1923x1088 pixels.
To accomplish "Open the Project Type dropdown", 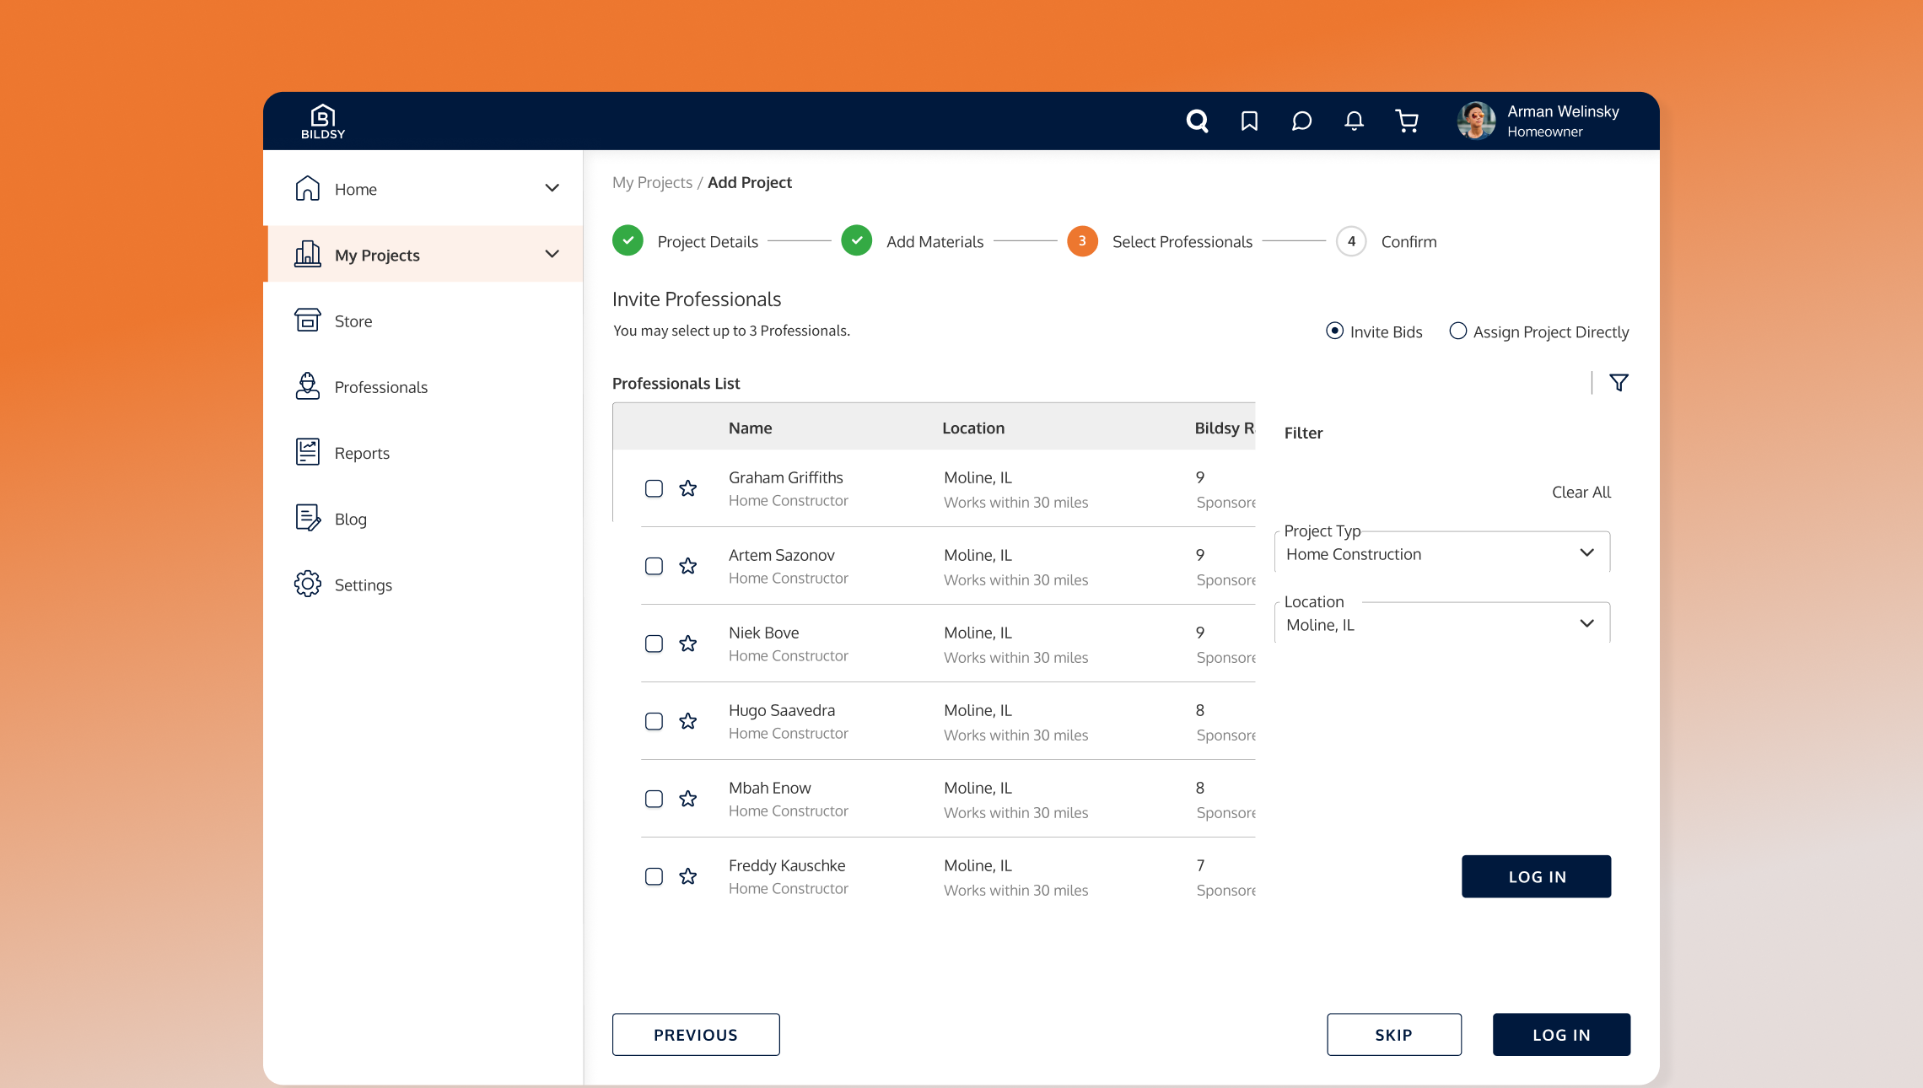I will [x=1441, y=554].
